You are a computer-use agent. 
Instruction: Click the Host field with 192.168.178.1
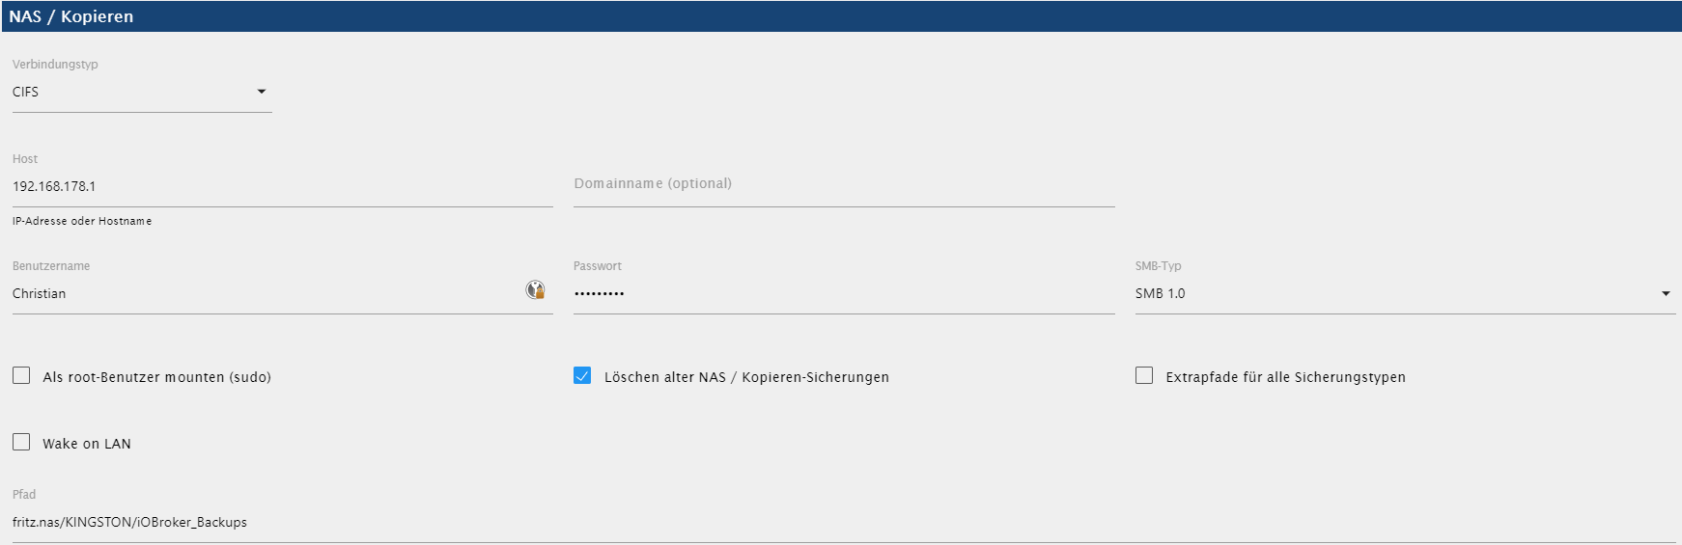[282, 186]
